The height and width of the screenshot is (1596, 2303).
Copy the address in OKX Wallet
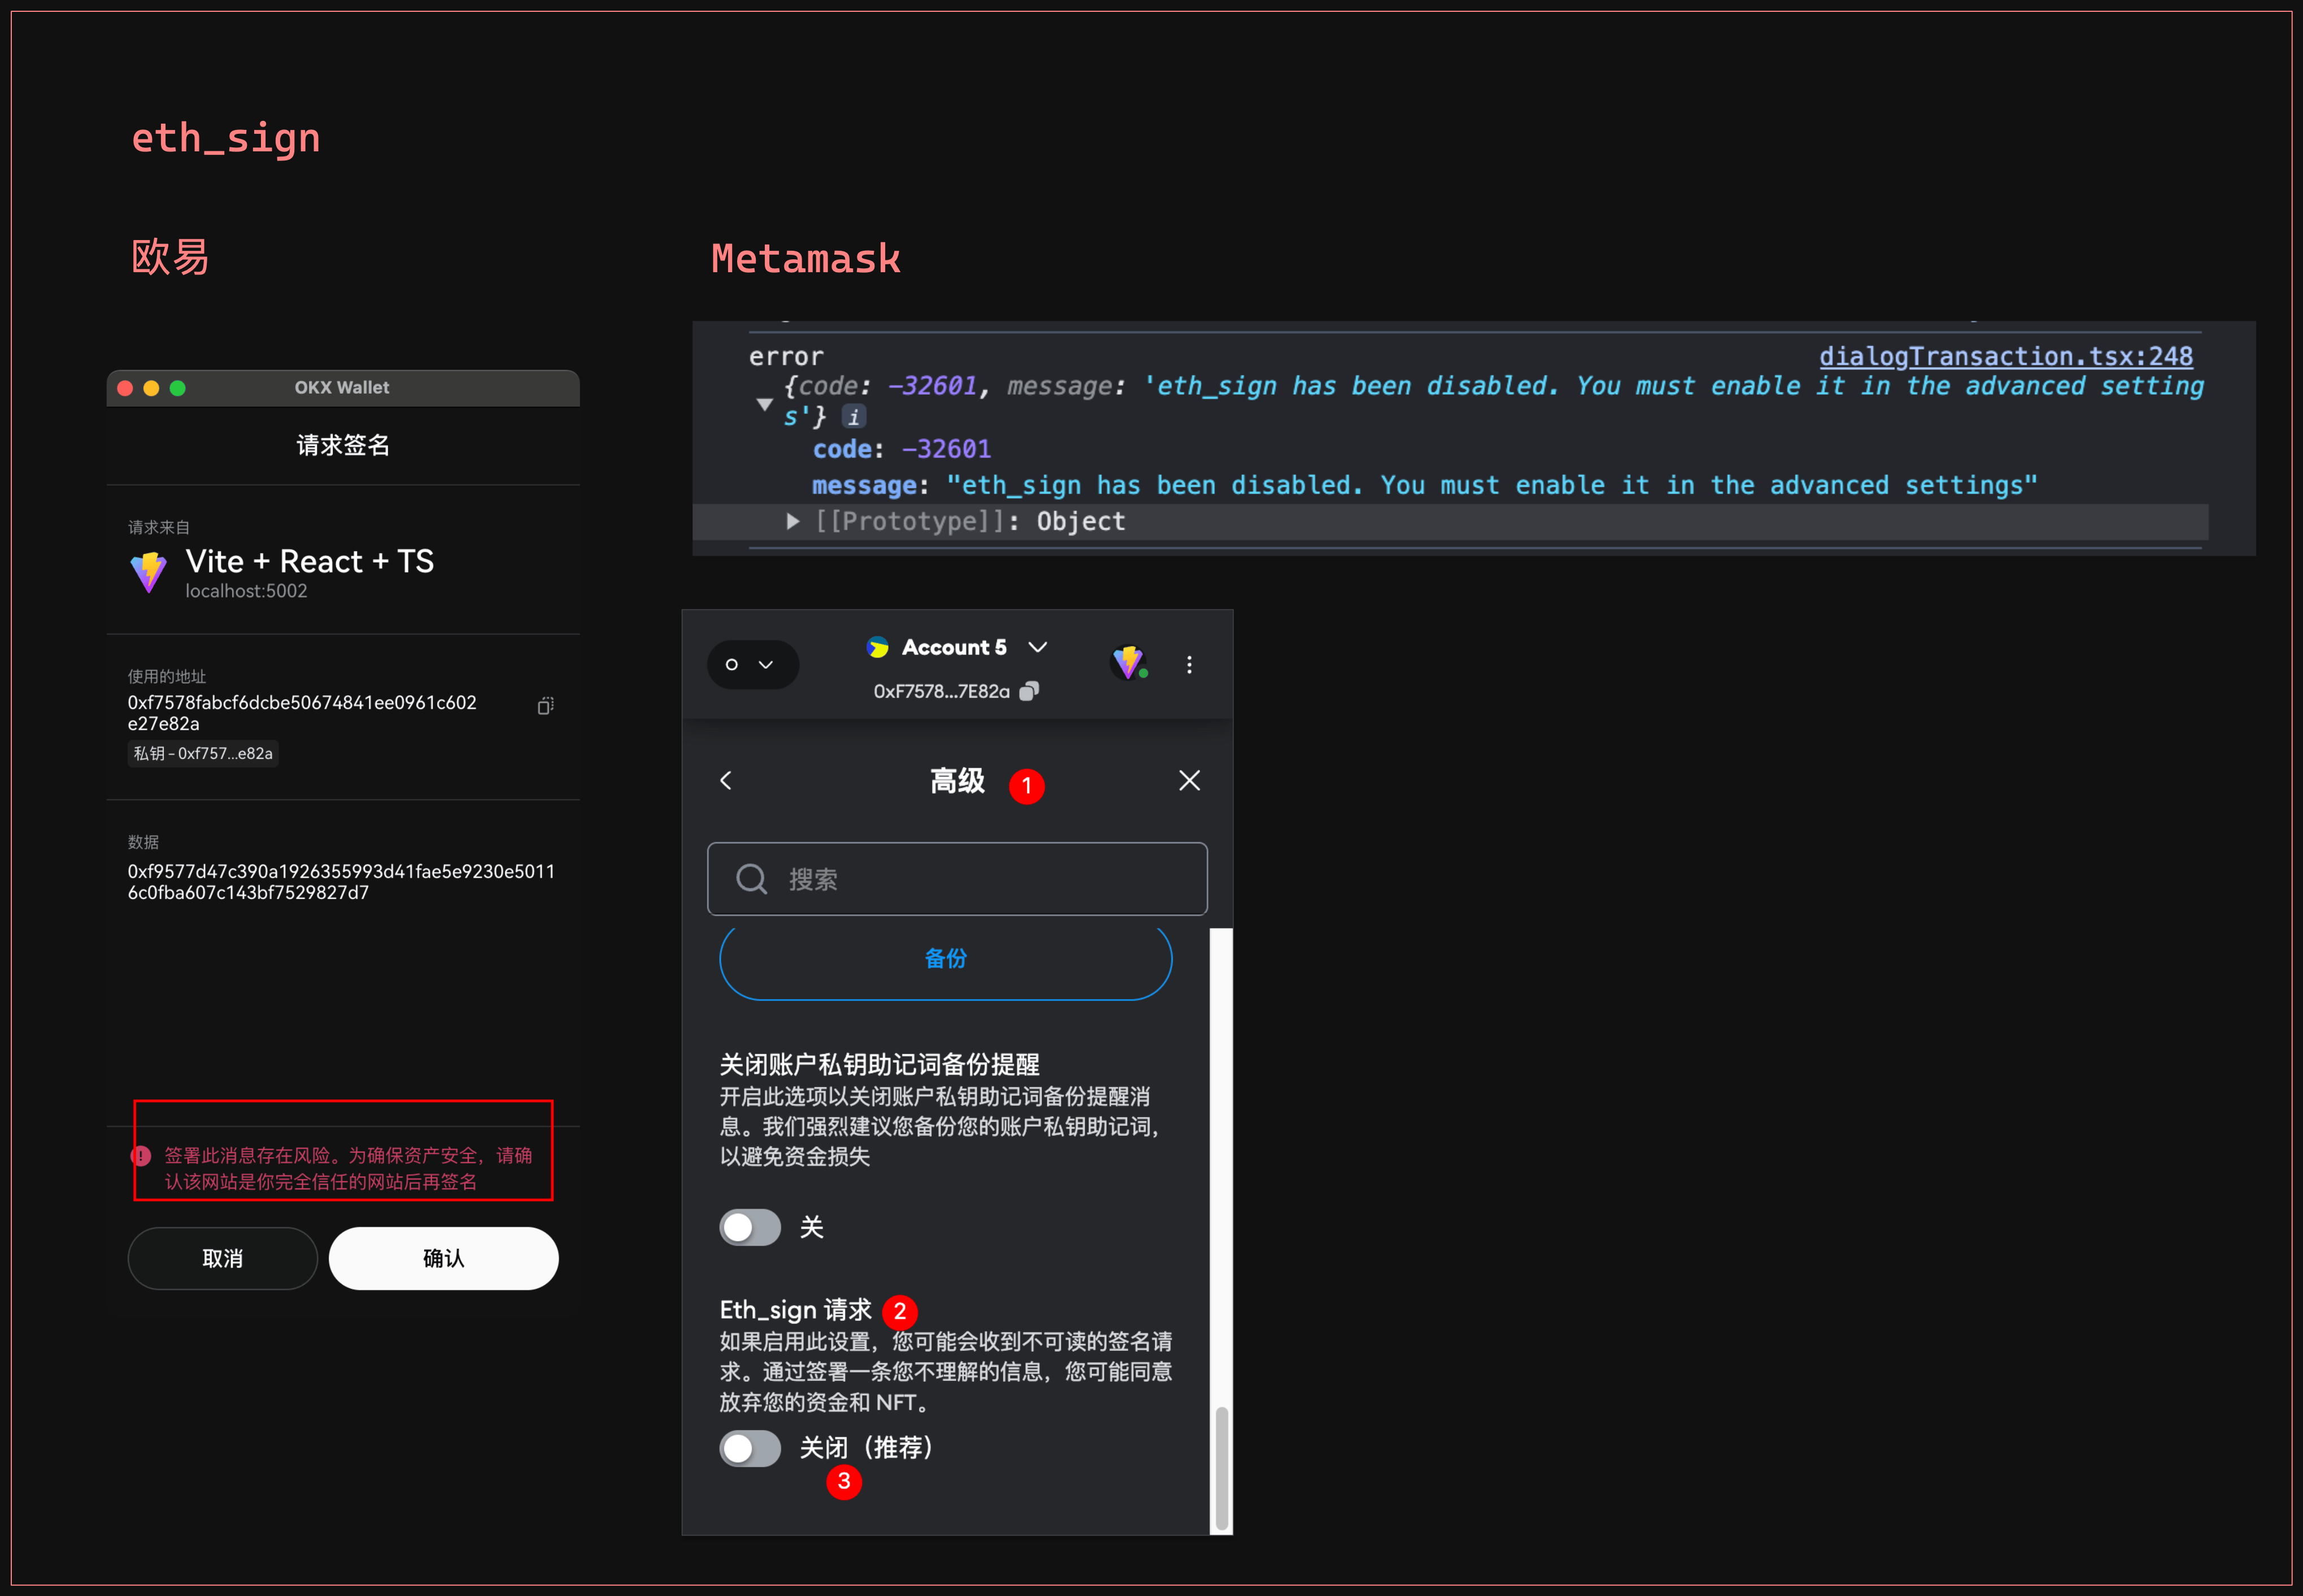click(x=545, y=706)
